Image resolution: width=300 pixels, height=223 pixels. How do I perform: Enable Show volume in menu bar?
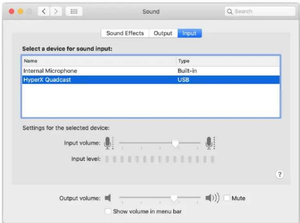point(108,211)
